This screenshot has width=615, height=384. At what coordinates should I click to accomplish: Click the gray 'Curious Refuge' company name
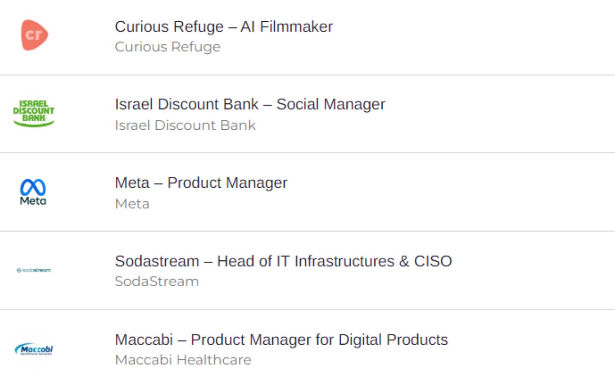(167, 47)
